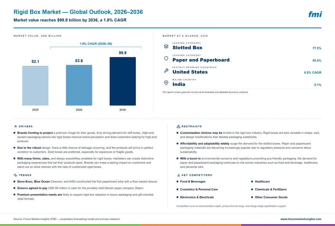Click the Sonoco agreed to pay bullet

[79, 188]
